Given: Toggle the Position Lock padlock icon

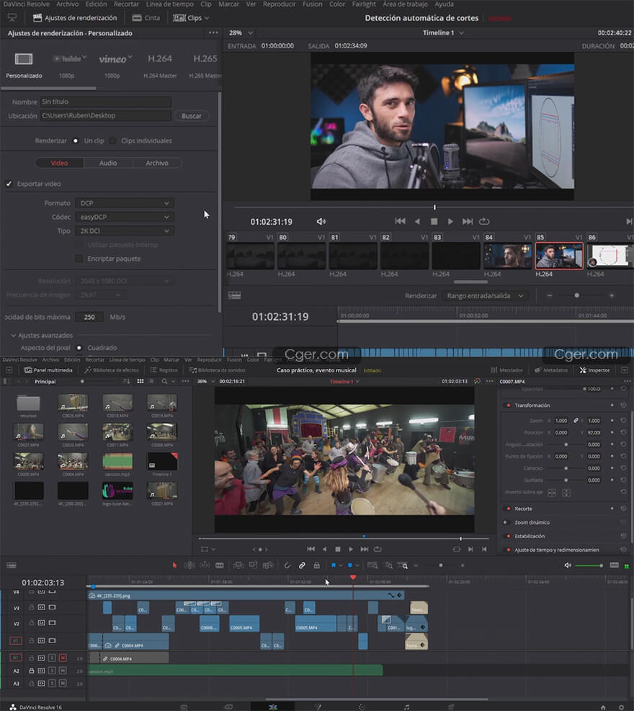Looking at the screenshot, I should [x=316, y=565].
